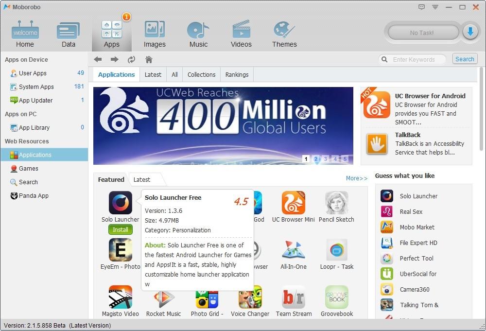Click the EyeEm app icon
486x331 pixels.
point(120,250)
